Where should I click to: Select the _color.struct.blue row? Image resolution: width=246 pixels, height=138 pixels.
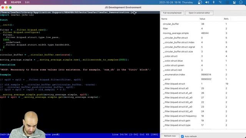203,61
